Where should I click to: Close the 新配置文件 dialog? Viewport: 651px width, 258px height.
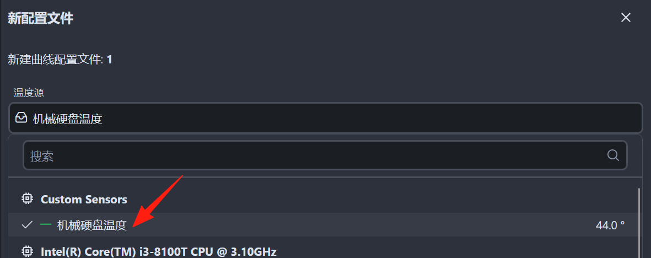click(x=625, y=18)
